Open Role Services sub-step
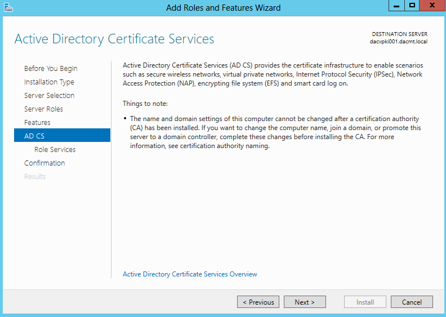Image resolution: width=446 pixels, height=317 pixels. (x=55, y=150)
